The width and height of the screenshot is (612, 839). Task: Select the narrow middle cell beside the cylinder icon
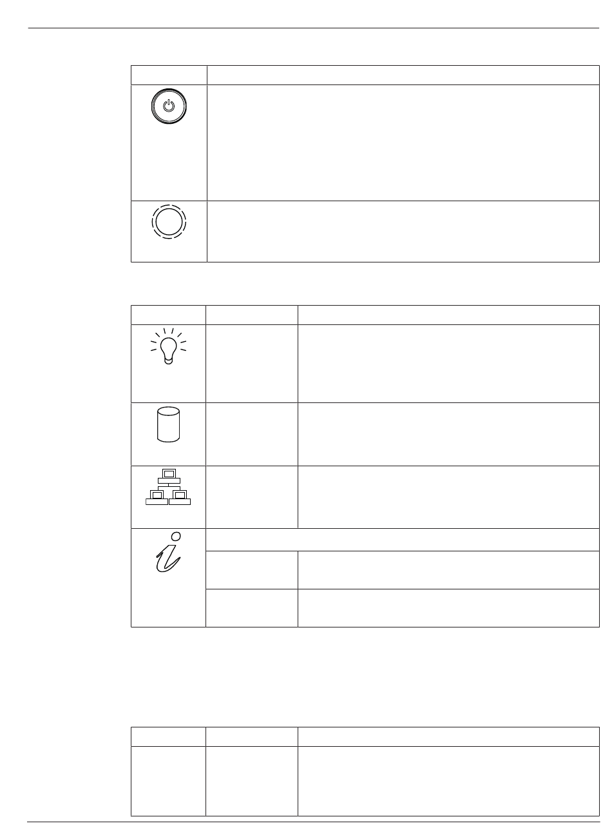click(252, 434)
